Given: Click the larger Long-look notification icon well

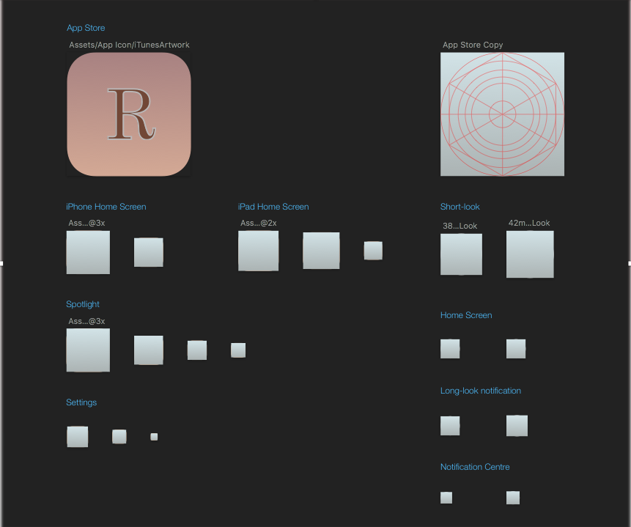Looking at the screenshot, I should (x=517, y=425).
